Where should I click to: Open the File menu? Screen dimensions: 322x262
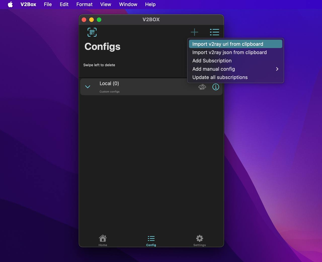tap(48, 4)
